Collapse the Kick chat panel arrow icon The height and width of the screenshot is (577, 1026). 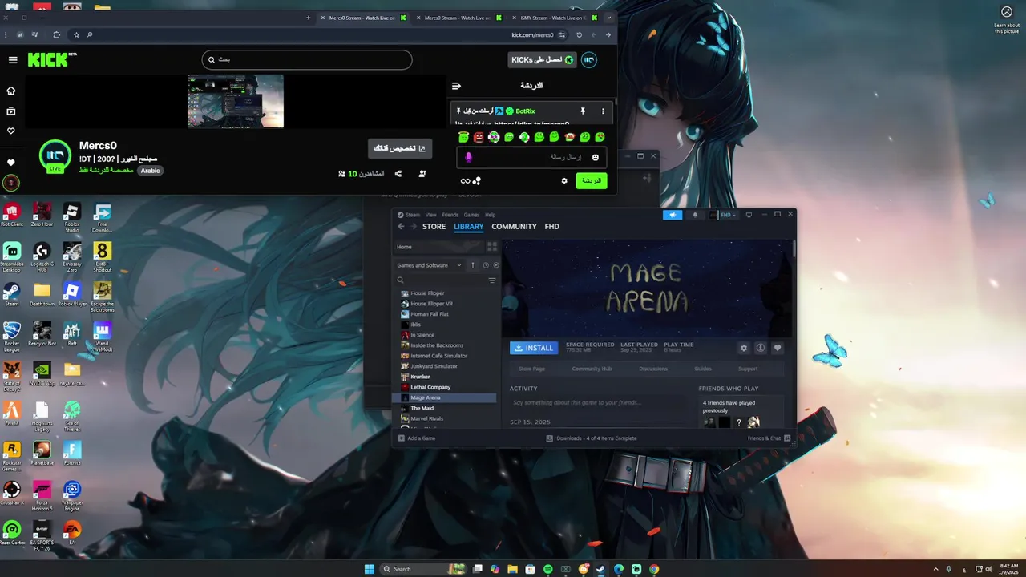(456, 86)
